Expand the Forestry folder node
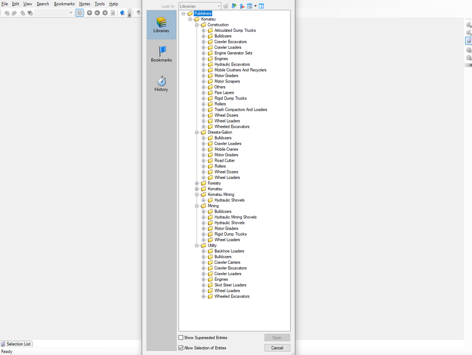This screenshot has width=472, height=355. (x=197, y=183)
